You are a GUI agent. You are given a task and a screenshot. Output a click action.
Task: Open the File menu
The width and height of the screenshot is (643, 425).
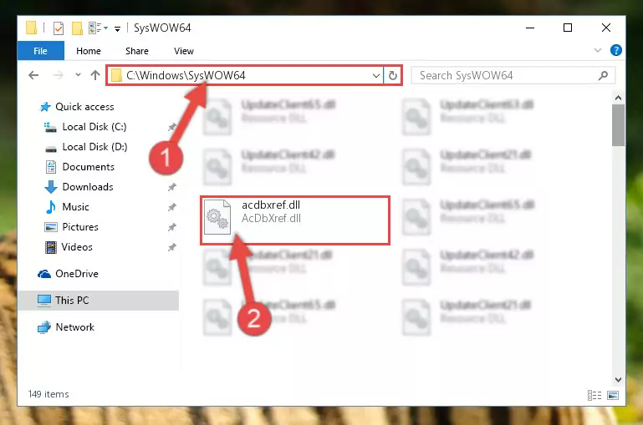click(40, 51)
